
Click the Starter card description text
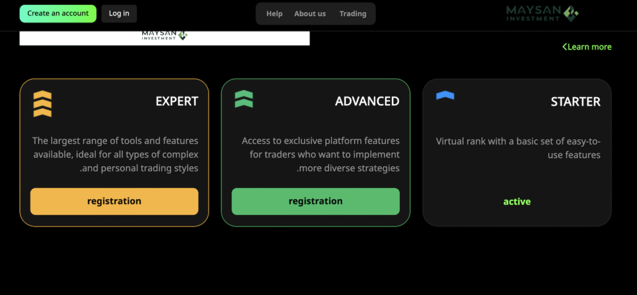point(518,148)
